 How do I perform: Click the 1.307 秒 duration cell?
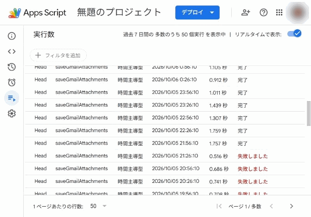[218, 118]
